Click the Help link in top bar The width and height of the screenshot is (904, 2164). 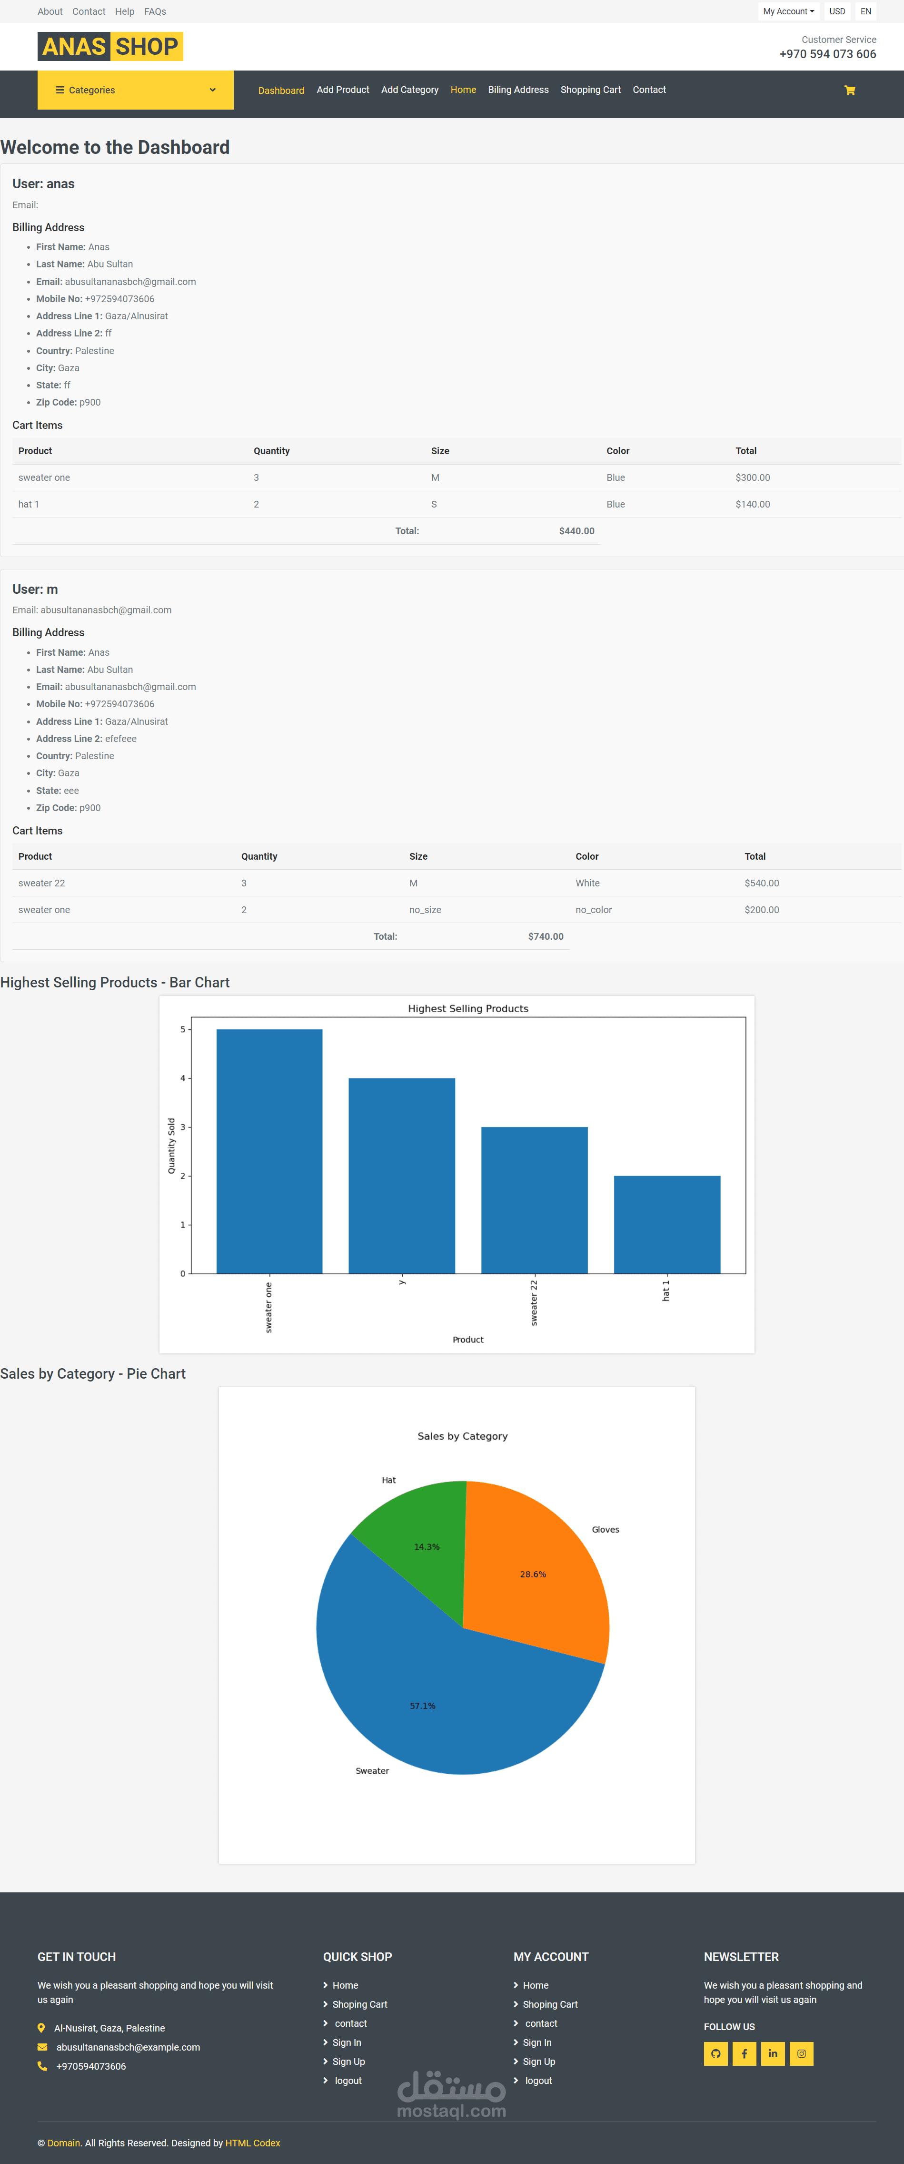124,12
